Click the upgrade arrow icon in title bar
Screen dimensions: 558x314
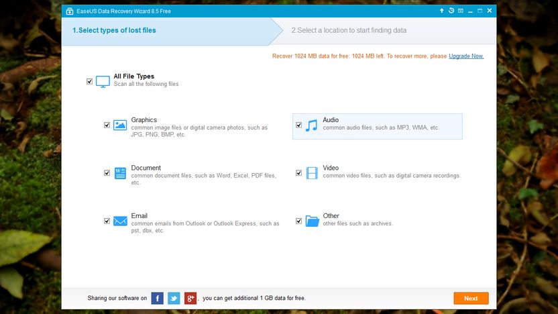coord(441,11)
